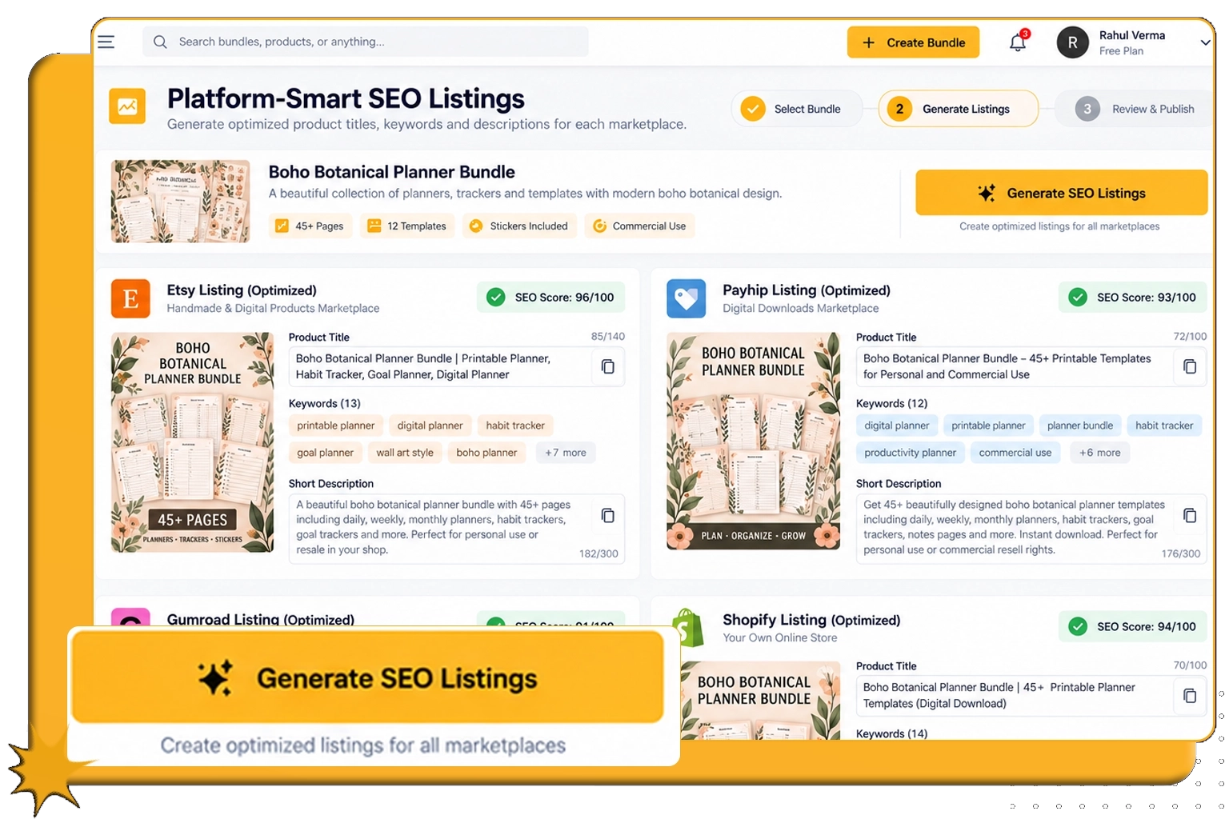Open the Boho Botanical bundle header thumbnail

pos(180,202)
